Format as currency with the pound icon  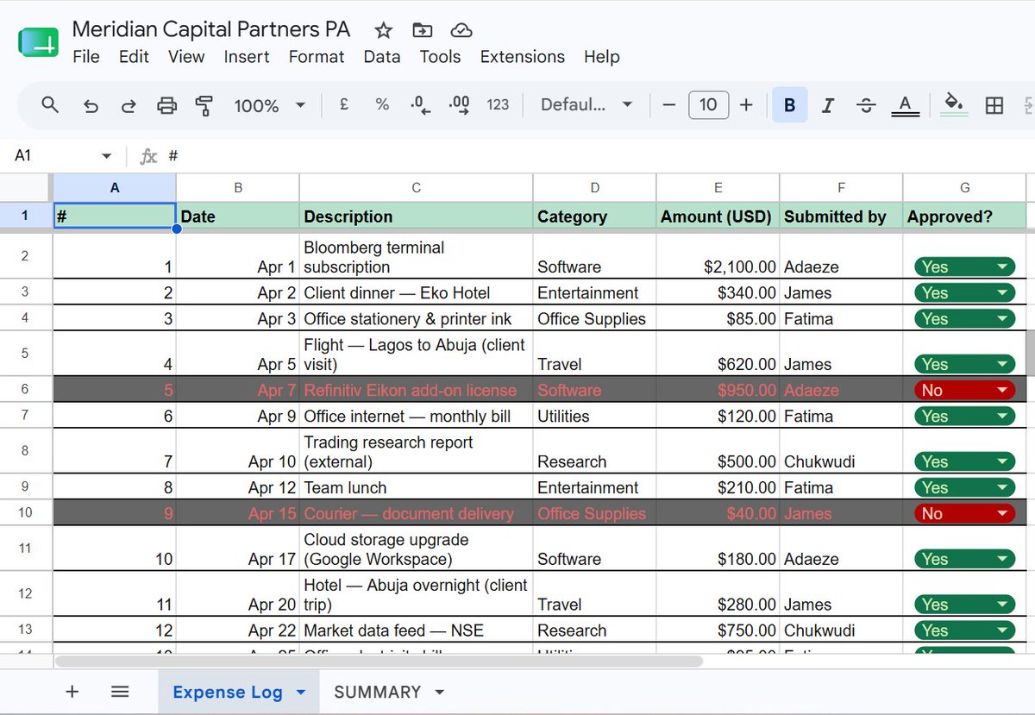coord(344,104)
